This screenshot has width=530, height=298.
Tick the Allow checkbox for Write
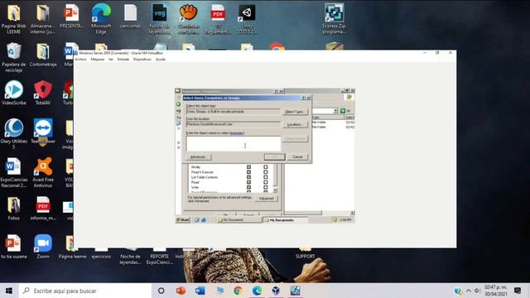248,187
